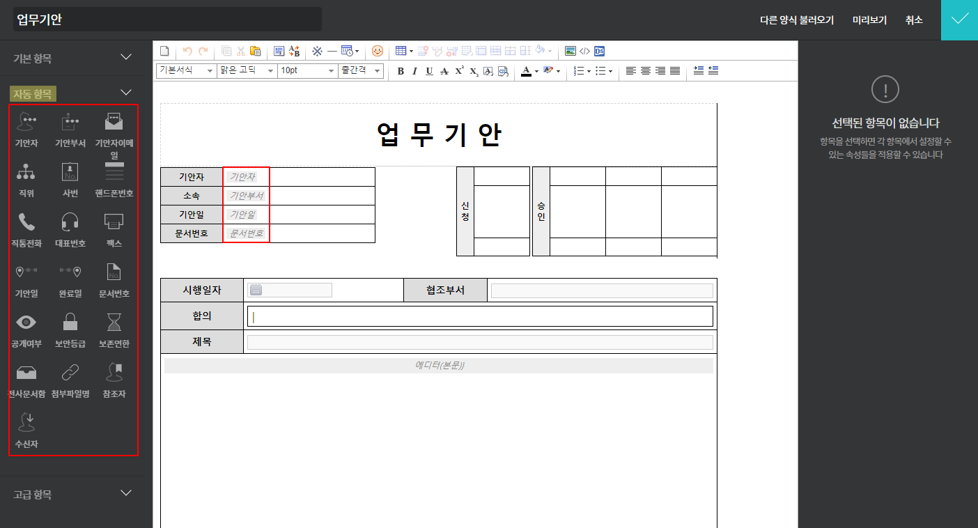Click the 제목 input field

(480, 342)
